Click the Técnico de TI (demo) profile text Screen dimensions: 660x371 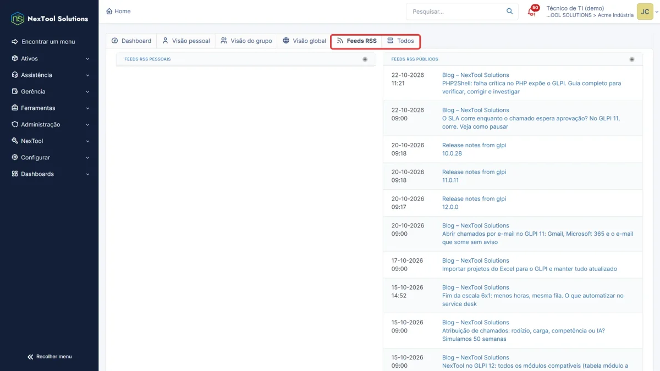click(575, 8)
